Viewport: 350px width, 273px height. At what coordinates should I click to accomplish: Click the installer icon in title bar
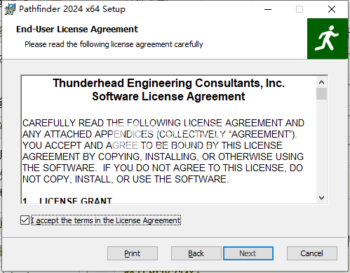[10, 9]
